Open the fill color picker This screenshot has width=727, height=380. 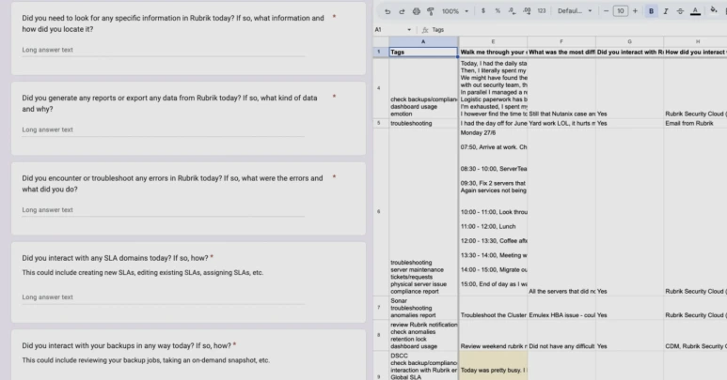coord(714,10)
